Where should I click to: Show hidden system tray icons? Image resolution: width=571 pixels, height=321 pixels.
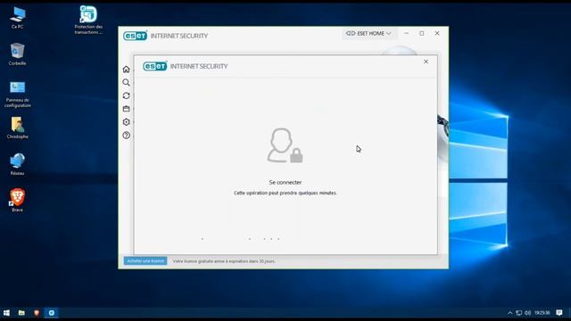pyautogui.click(x=509, y=313)
